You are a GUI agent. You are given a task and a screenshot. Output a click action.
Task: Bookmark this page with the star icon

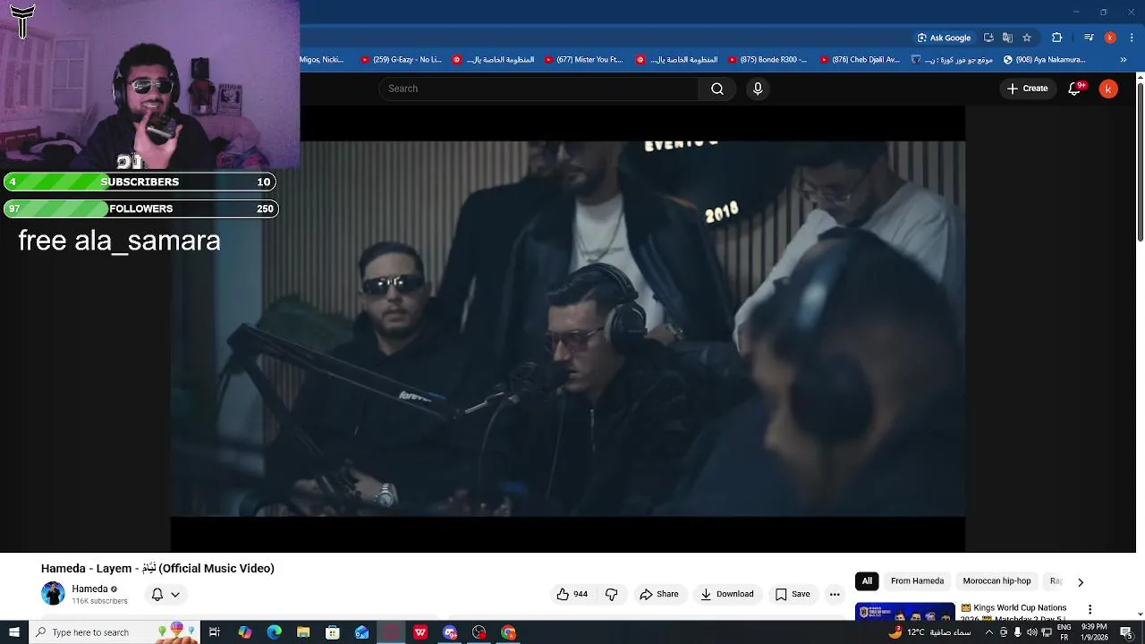[1027, 38]
